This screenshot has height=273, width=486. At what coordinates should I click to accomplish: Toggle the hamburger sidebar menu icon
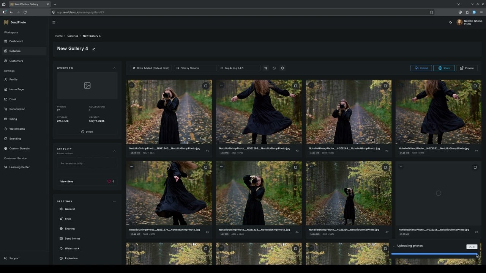pyautogui.click(x=54, y=22)
